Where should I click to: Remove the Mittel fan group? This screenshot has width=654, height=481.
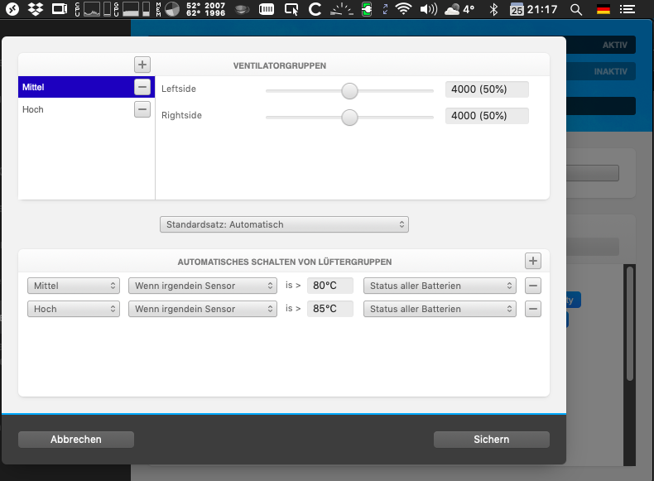point(142,87)
